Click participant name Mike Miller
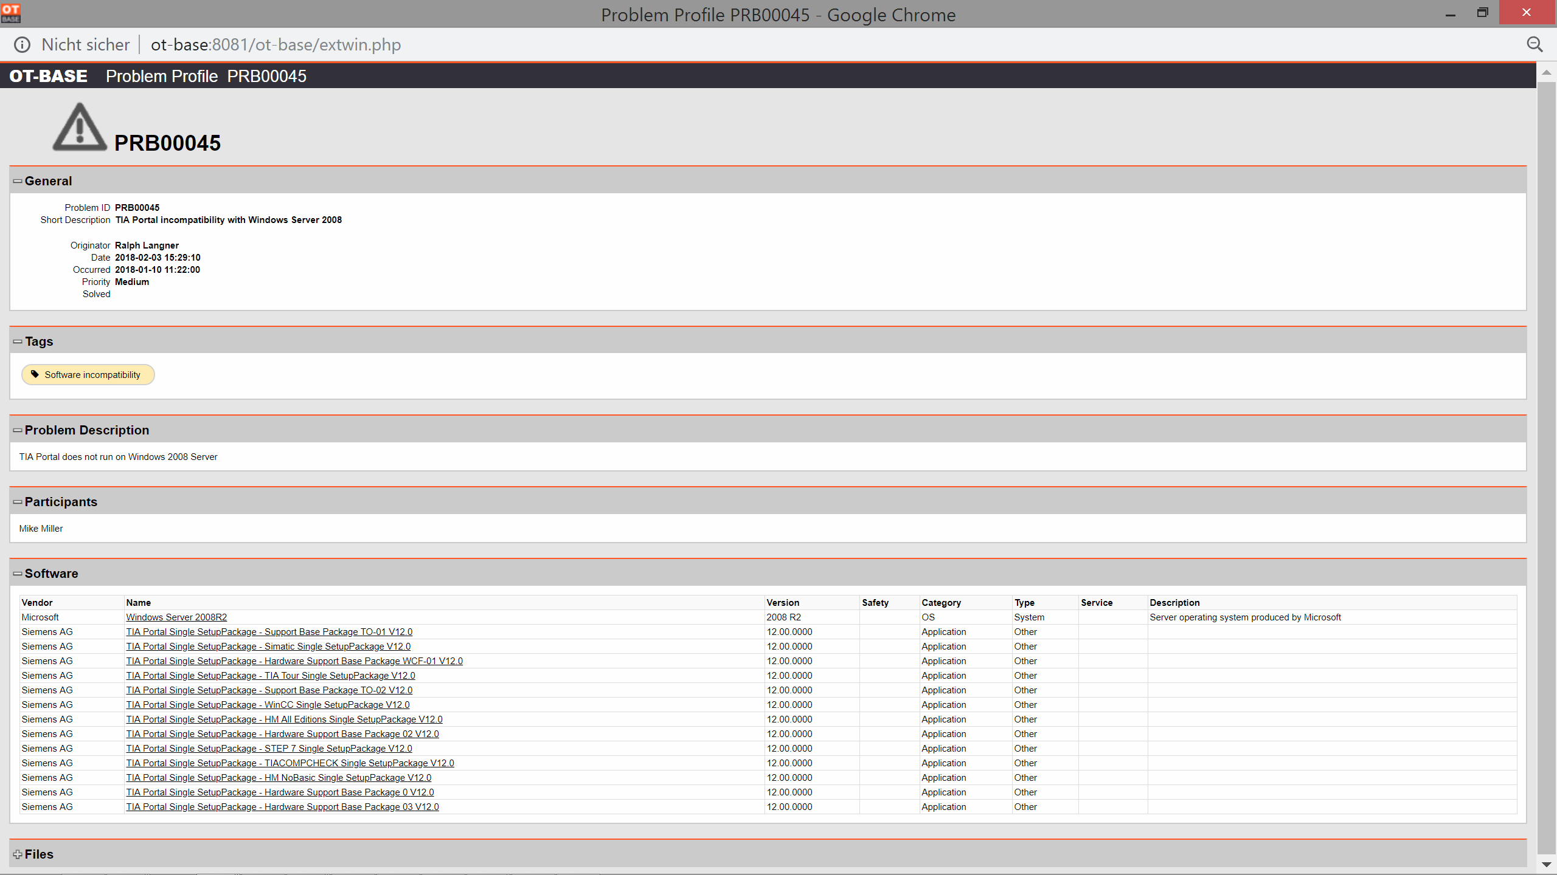The height and width of the screenshot is (875, 1557). coord(41,529)
